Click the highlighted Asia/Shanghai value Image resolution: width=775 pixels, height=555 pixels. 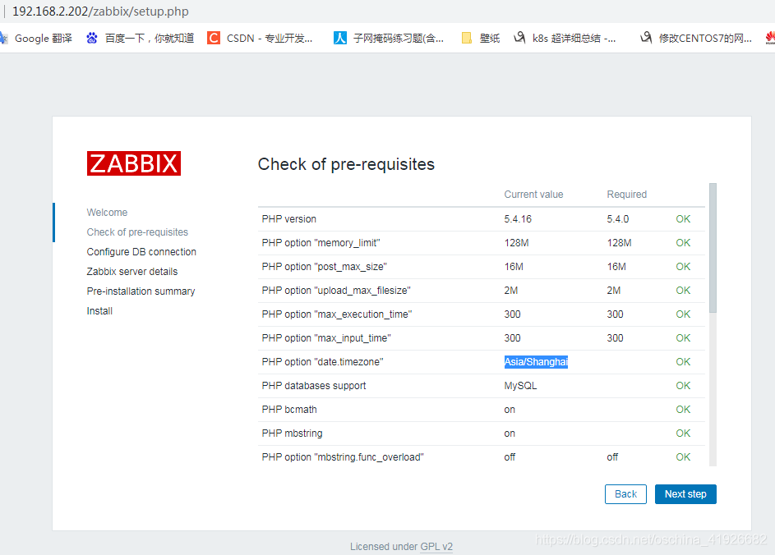[x=536, y=362]
